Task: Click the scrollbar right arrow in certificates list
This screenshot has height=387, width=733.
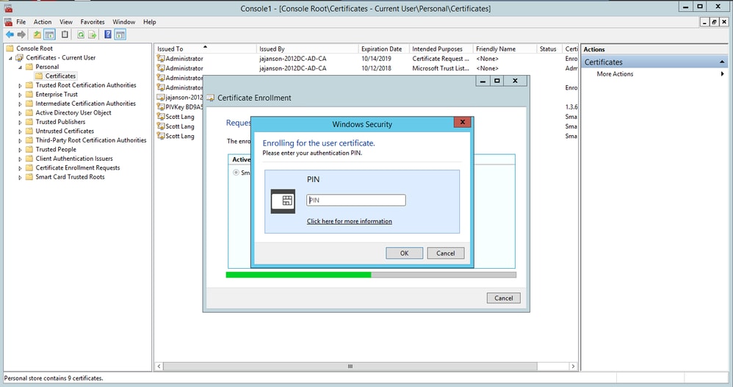Action: point(573,366)
